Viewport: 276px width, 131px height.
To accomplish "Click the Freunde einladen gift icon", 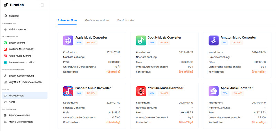I will point(5,116).
